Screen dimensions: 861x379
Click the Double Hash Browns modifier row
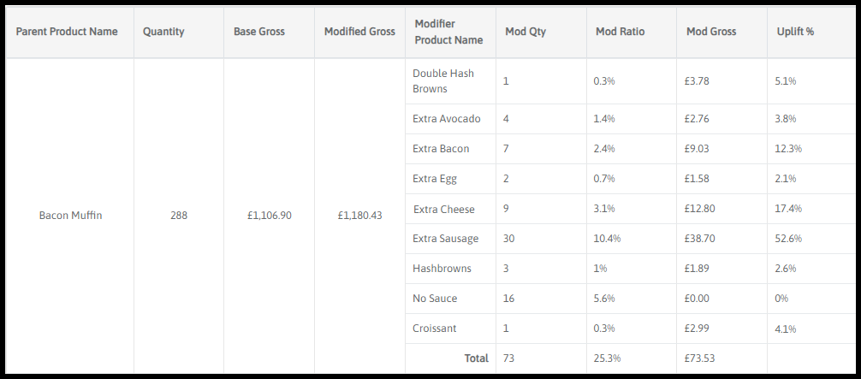[x=443, y=81]
